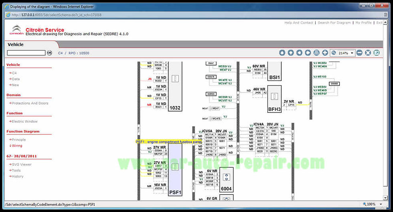Click the browser address bar URL
Viewport: 393px width, 212px height.
point(57,15)
